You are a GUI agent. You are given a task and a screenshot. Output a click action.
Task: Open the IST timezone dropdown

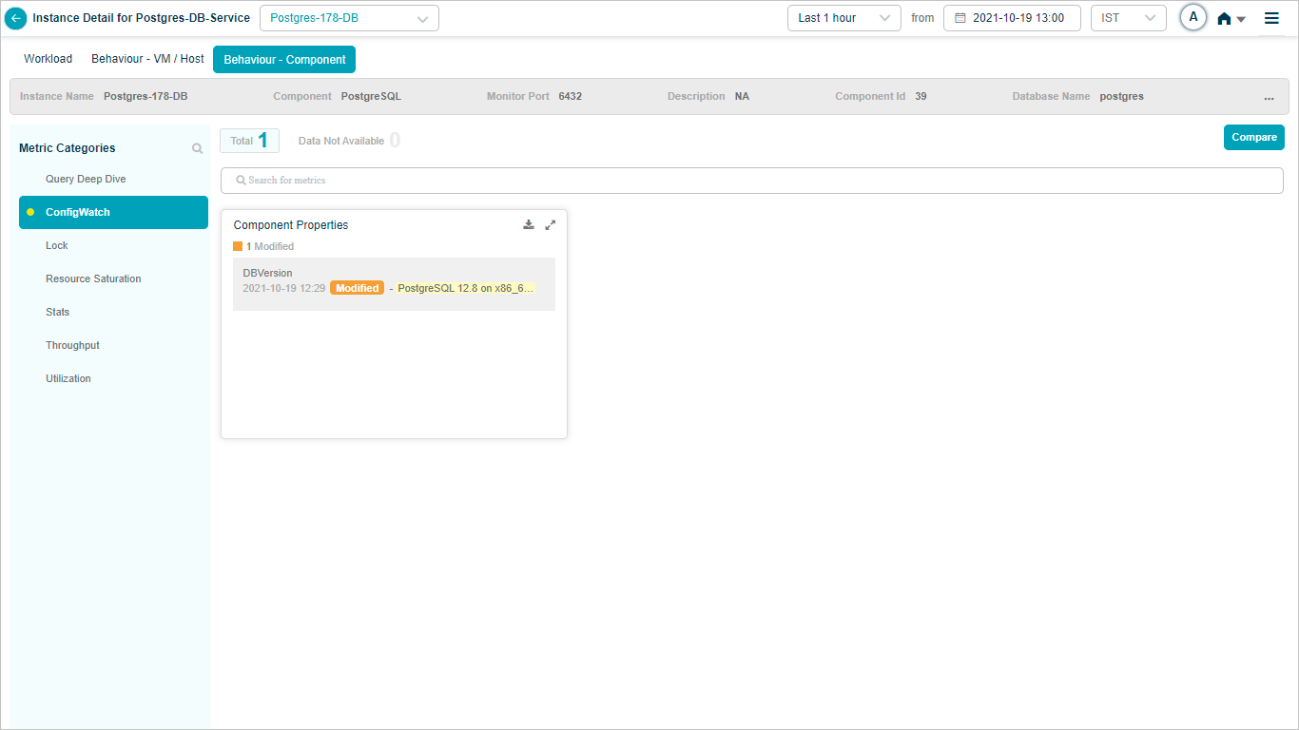(x=1128, y=18)
